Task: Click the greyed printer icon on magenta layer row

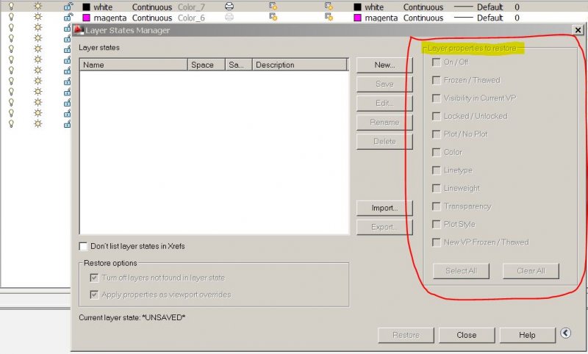Action: (x=229, y=17)
